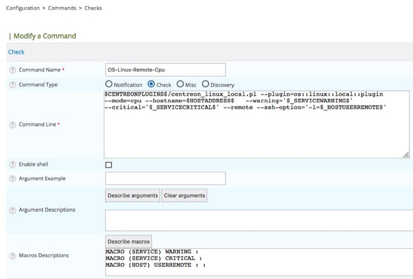This screenshot has height=279, width=413.
Task: Click help icon beside Command Type
Action: [12, 85]
